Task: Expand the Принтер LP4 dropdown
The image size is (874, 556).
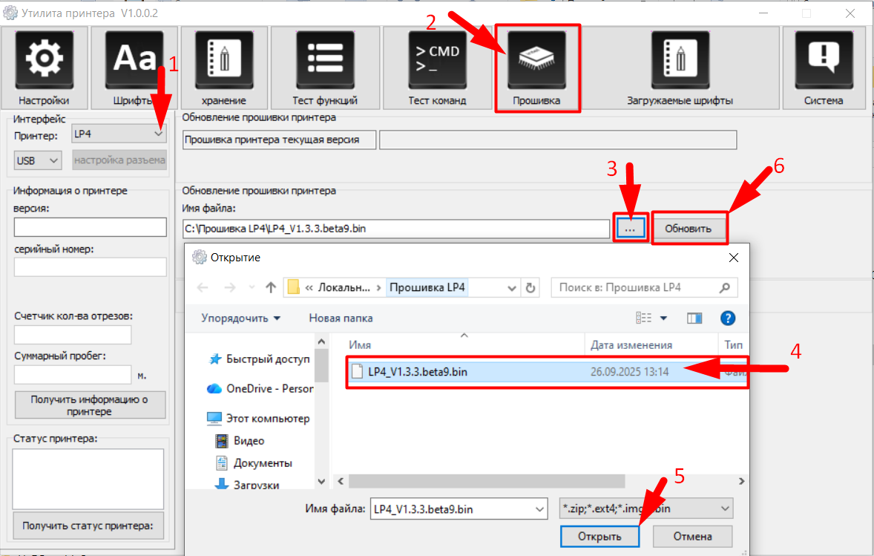Action: [x=119, y=134]
